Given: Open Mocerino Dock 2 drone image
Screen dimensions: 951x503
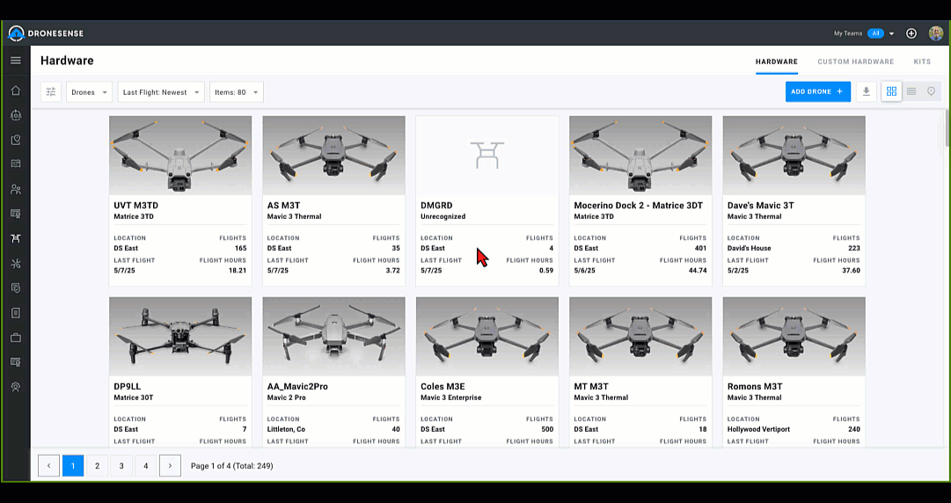Looking at the screenshot, I should [x=640, y=155].
